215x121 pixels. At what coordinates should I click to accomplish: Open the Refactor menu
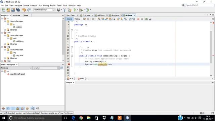pos(34,5)
